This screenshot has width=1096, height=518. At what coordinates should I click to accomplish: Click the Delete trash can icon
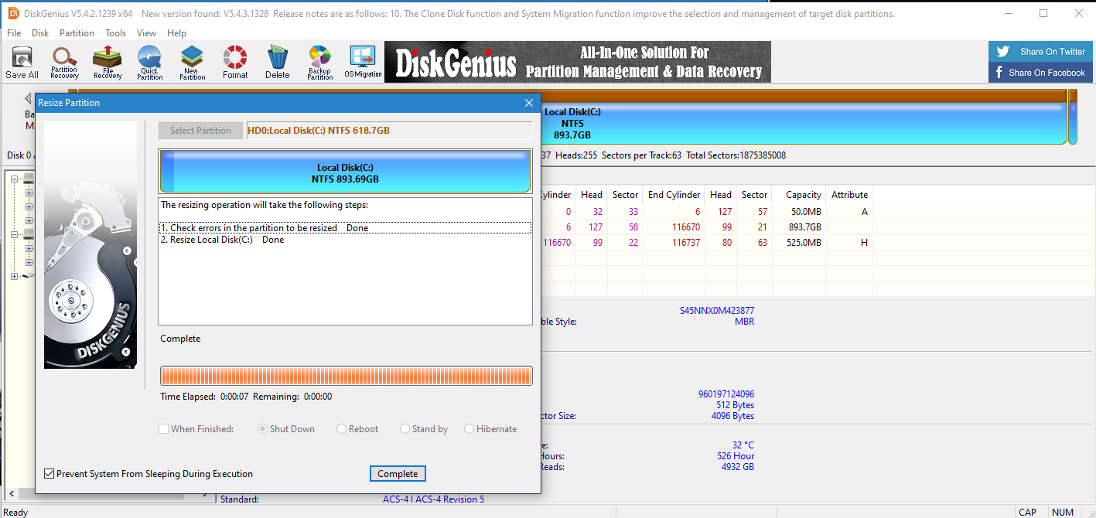pos(277,62)
